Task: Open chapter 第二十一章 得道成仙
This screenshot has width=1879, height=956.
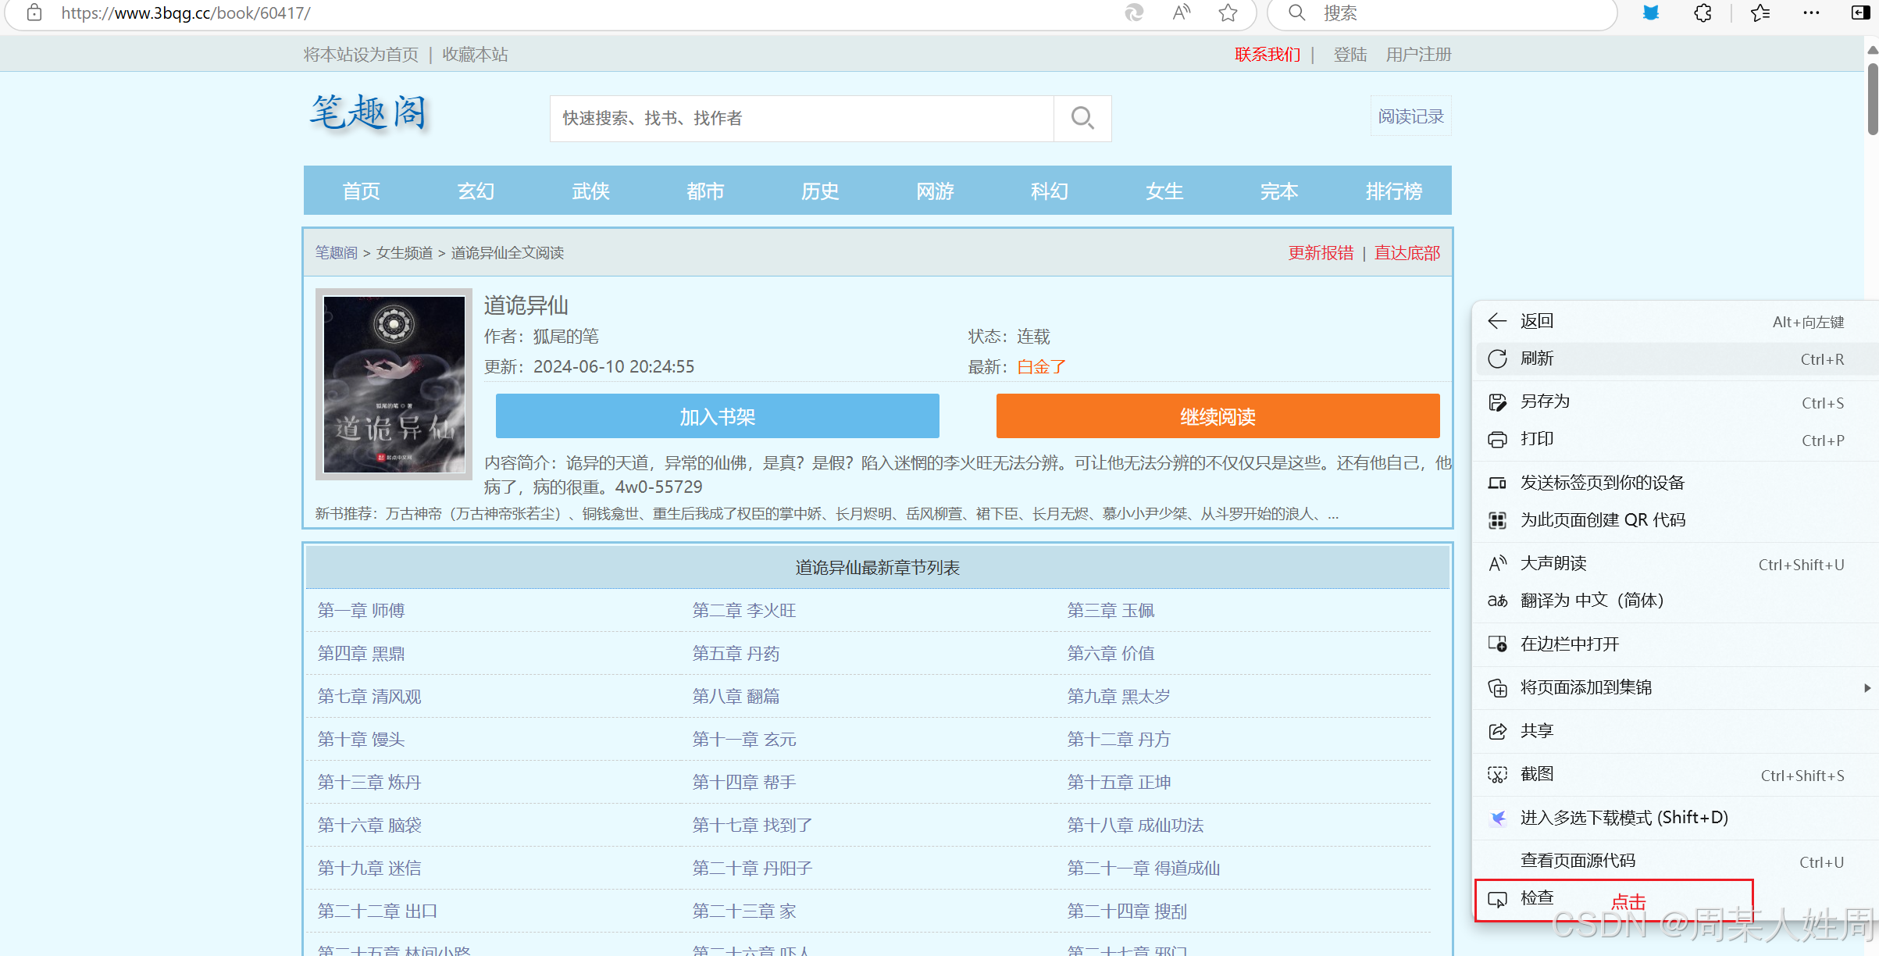Action: point(1143,868)
